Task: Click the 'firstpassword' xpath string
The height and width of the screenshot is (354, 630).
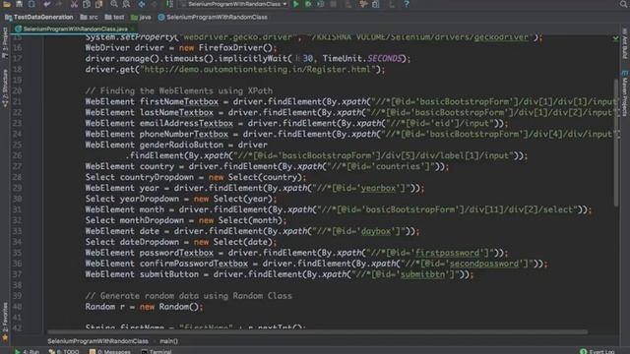Action: (x=447, y=253)
